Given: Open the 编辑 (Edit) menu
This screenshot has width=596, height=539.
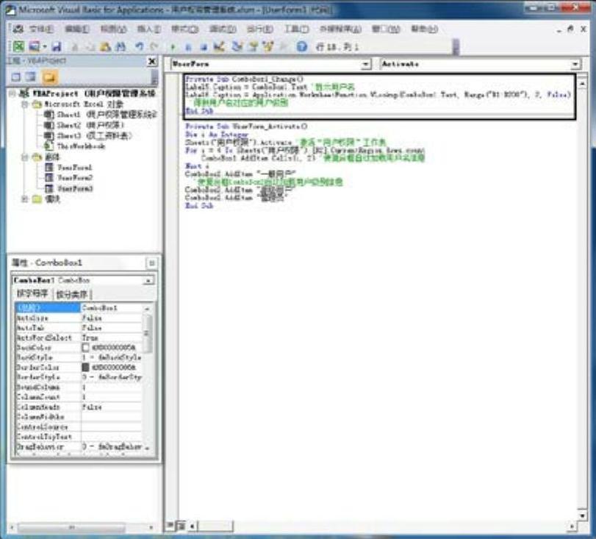Looking at the screenshot, I should [76, 29].
